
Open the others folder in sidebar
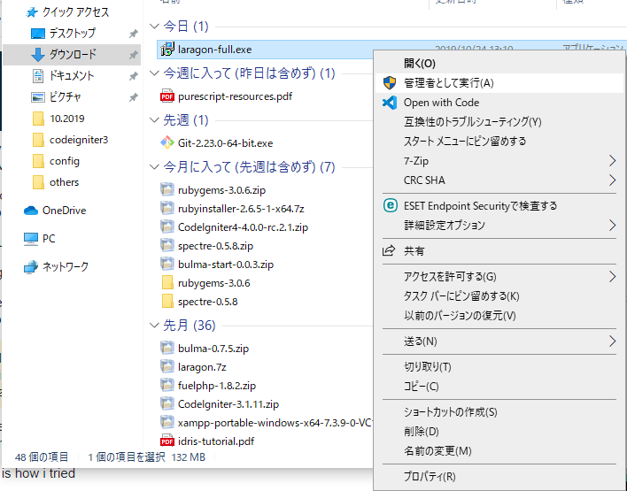[x=64, y=182]
